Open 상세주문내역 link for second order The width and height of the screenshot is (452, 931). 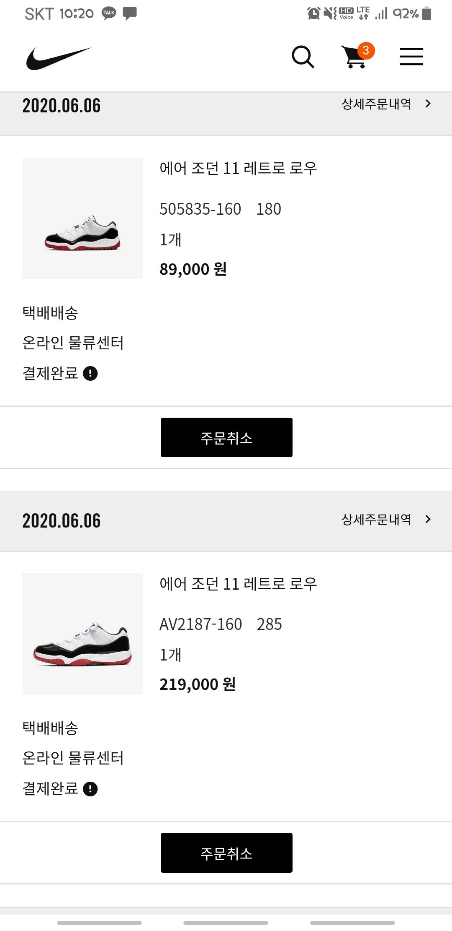click(x=376, y=520)
